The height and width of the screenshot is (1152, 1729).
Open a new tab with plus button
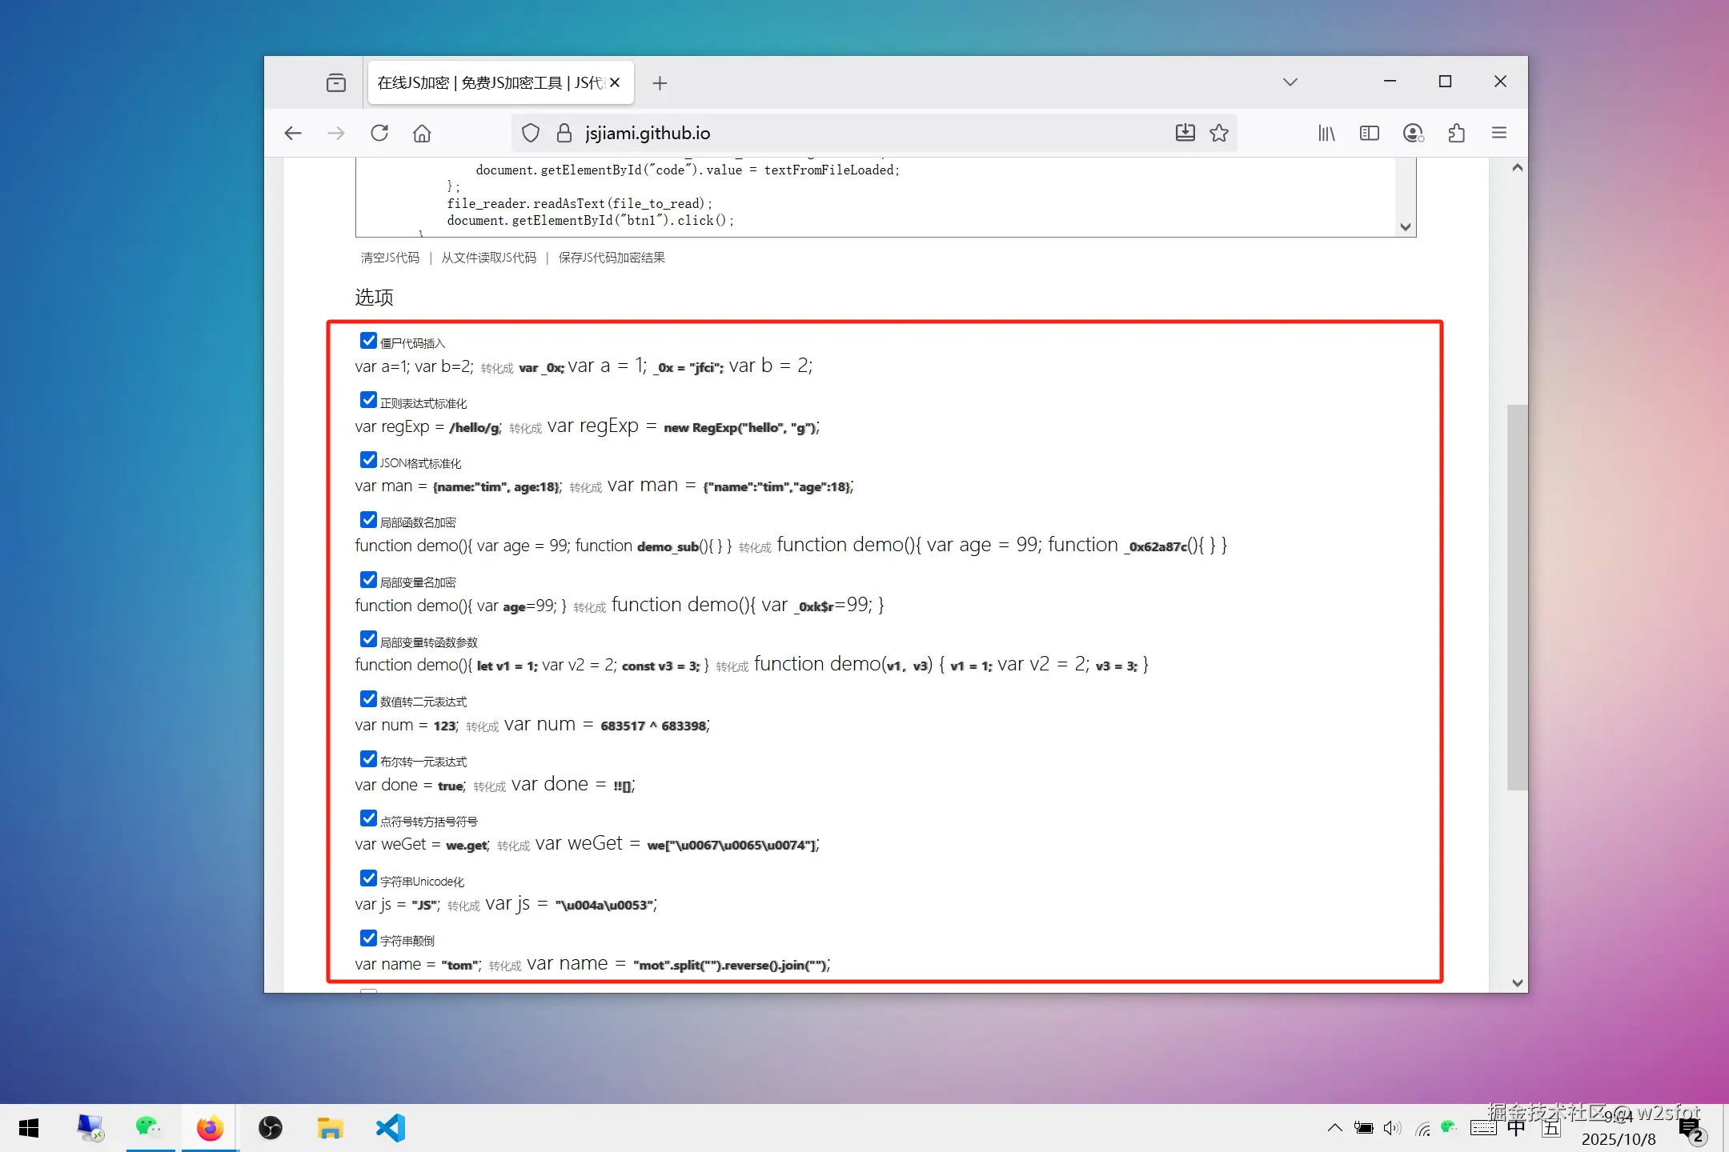tap(660, 83)
